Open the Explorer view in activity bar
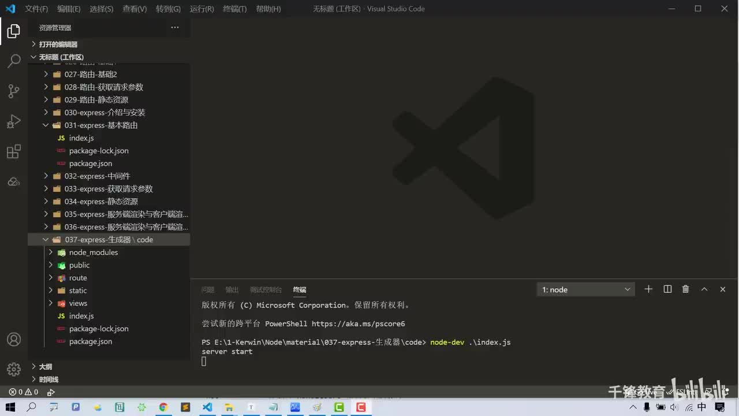 [x=14, y=31]
